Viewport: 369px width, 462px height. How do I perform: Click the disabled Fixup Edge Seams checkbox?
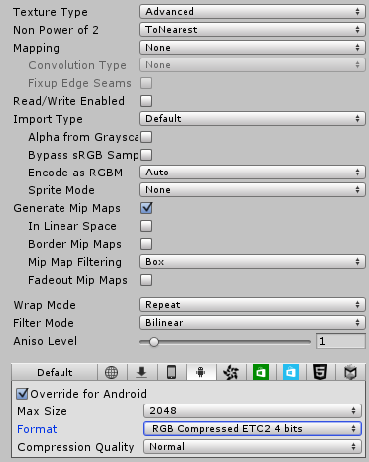point(146,83)
